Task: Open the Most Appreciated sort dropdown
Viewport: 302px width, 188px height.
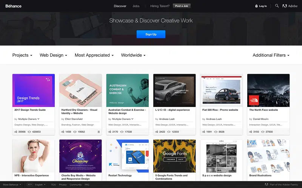Action: [x=94, y=55]
